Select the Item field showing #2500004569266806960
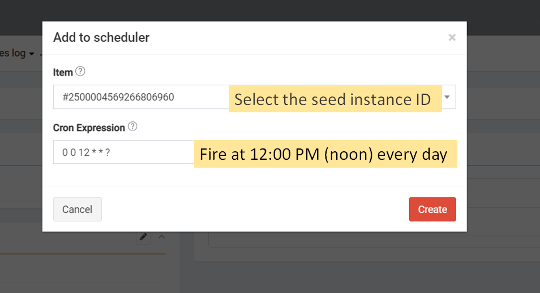This screenshot has width=540, height=293. [255, 97]
